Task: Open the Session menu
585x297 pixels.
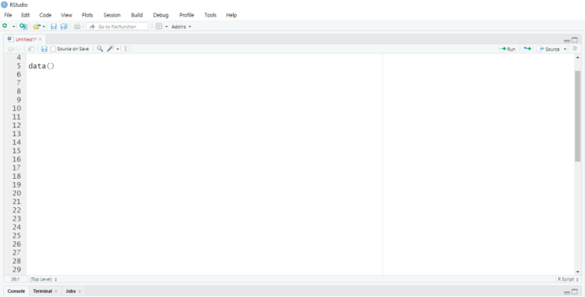Action: coord(112,15)
